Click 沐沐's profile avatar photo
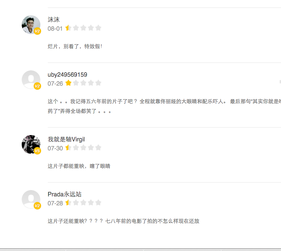 [x=31, y=24]
